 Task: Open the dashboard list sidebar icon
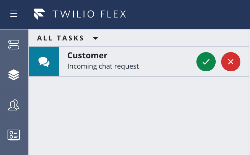tap(14, 135)
